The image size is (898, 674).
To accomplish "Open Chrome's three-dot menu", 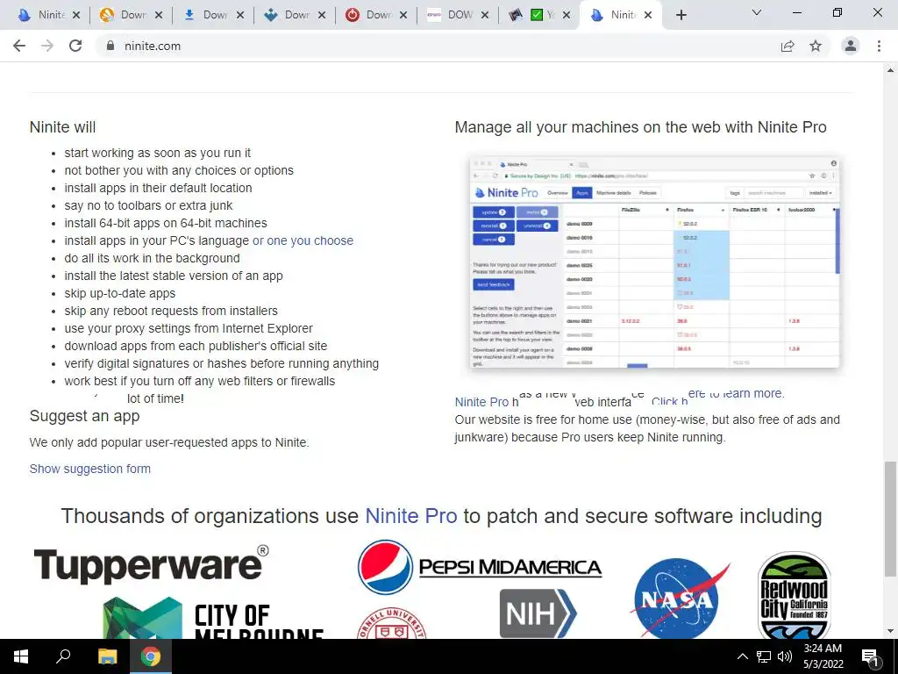I will click(x=879, y=46).
